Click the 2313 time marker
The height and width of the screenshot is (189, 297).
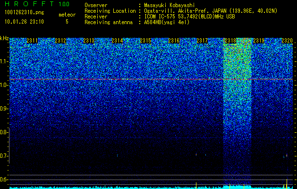coord(89,41)
